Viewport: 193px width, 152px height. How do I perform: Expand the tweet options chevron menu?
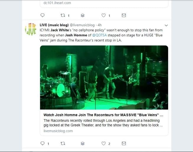point(166,25)
